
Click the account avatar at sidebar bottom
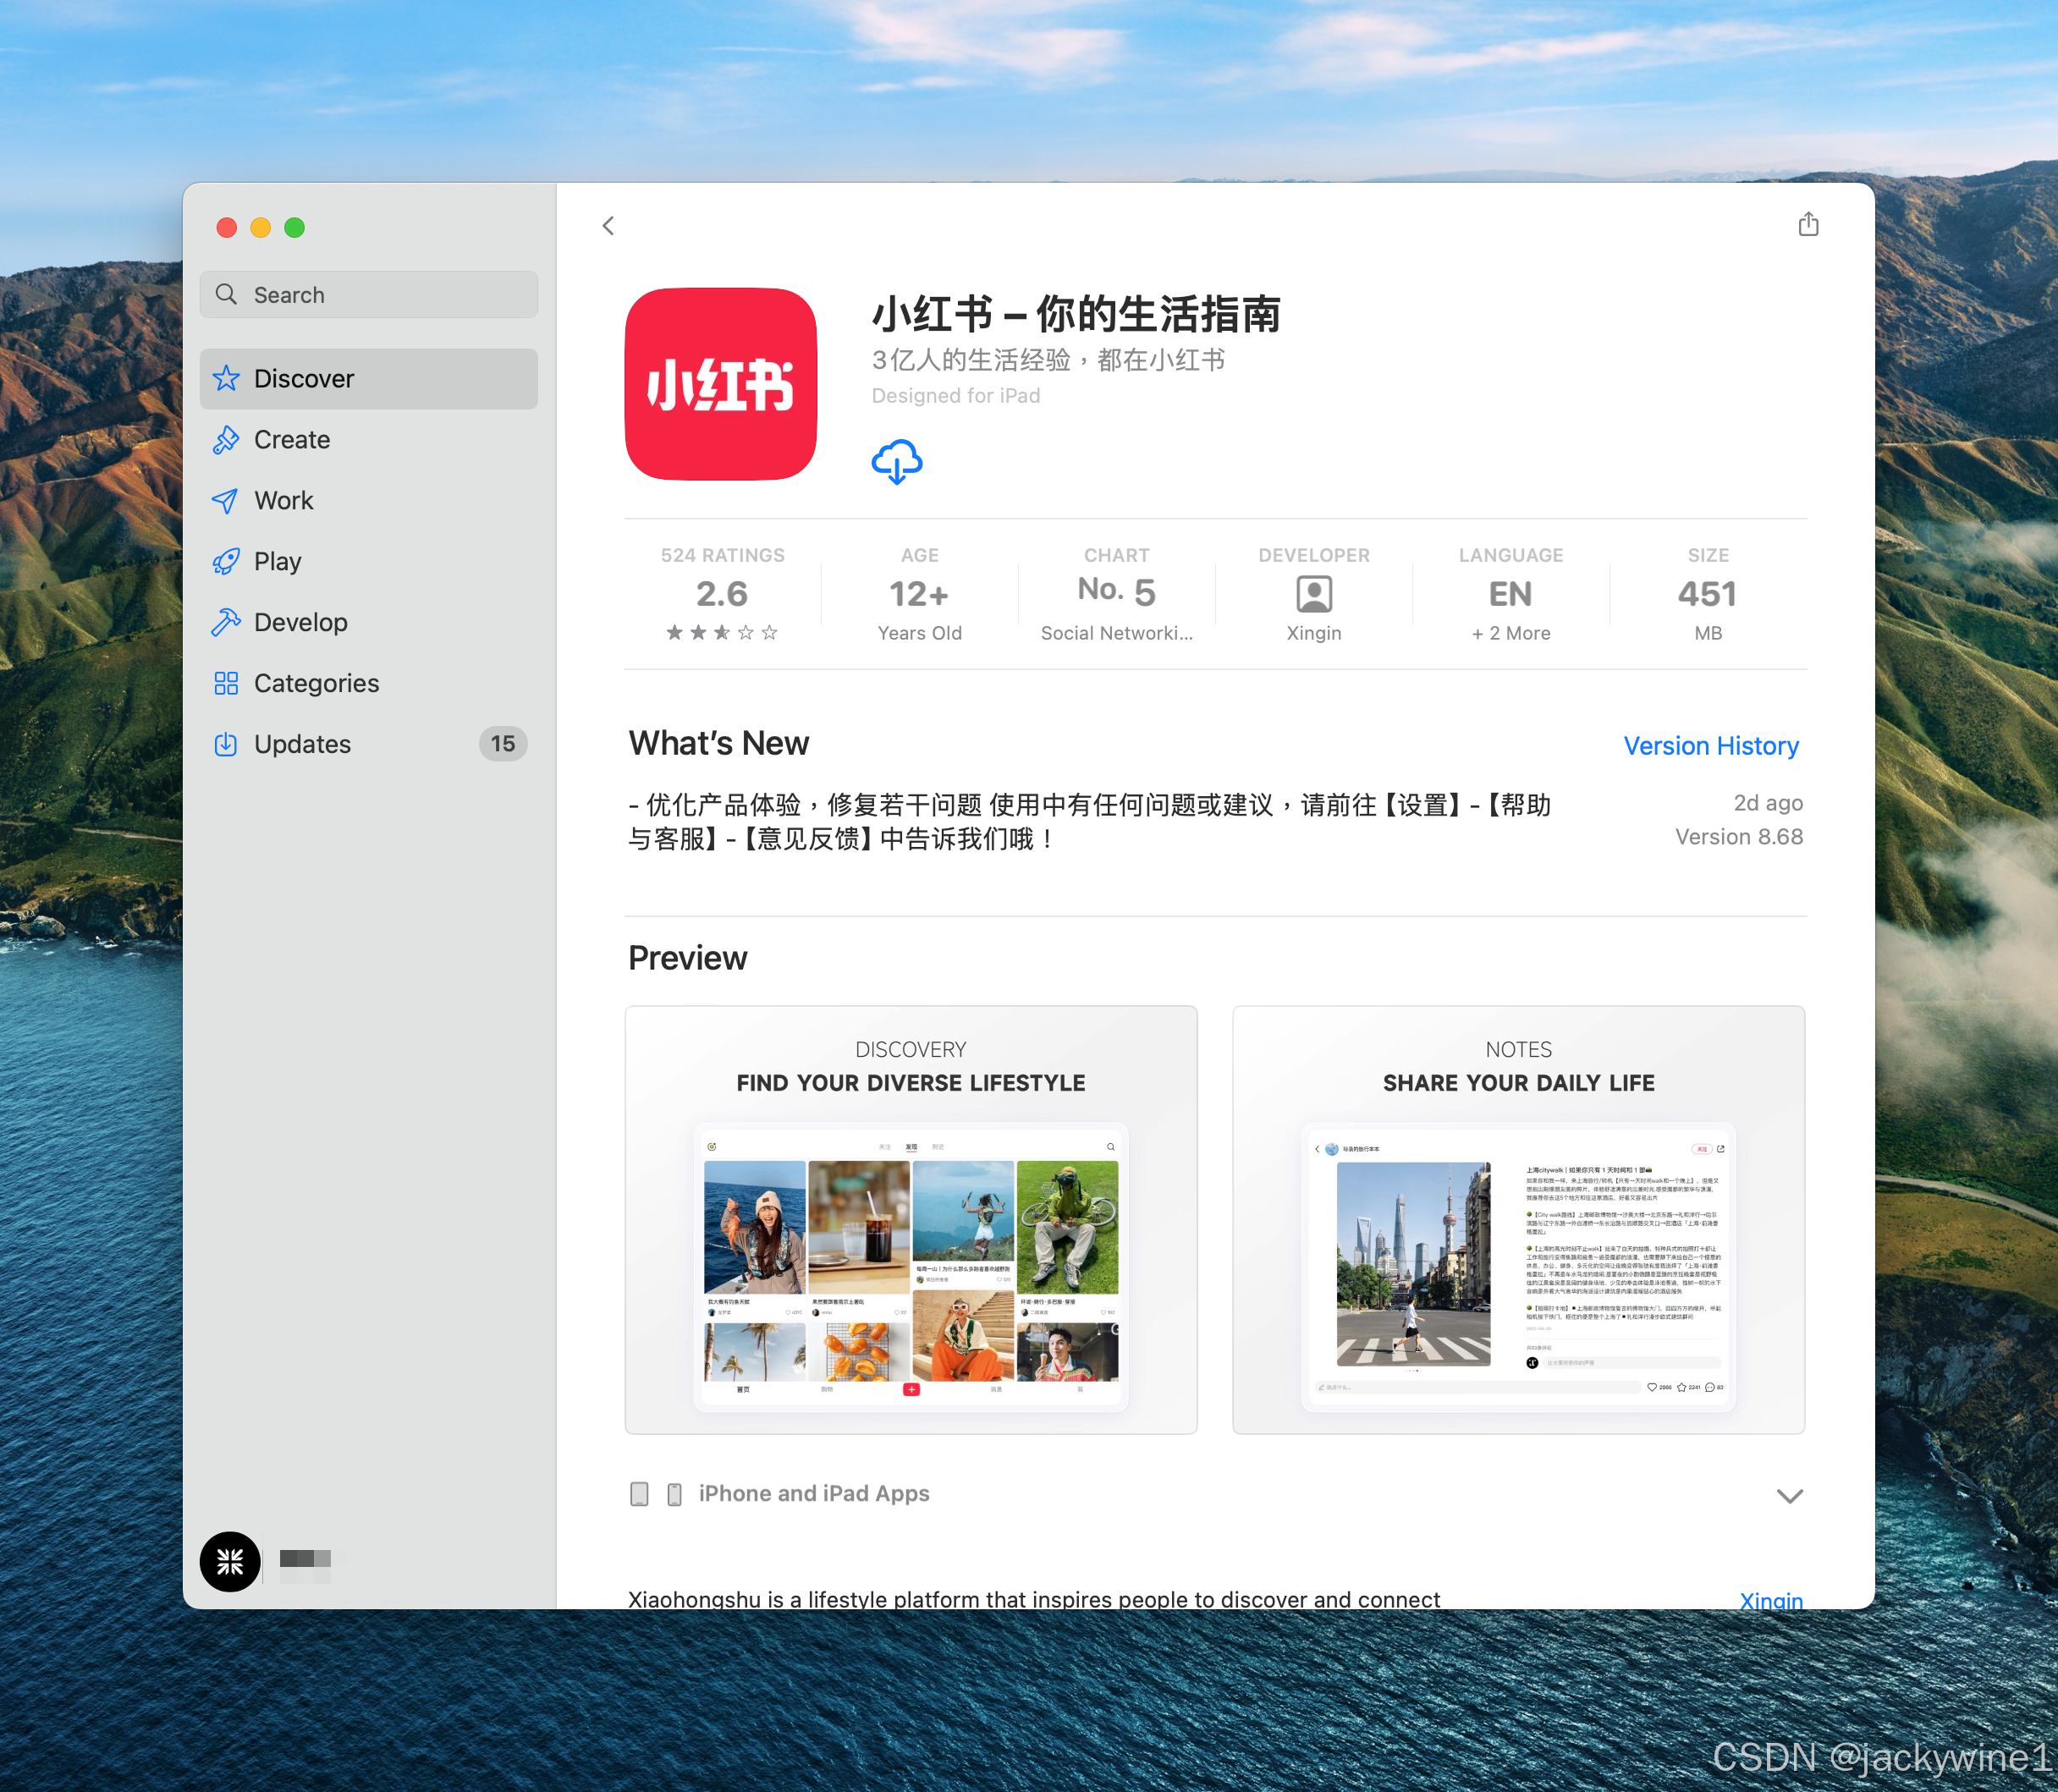pyautogui.click(x=230, y=1561)
